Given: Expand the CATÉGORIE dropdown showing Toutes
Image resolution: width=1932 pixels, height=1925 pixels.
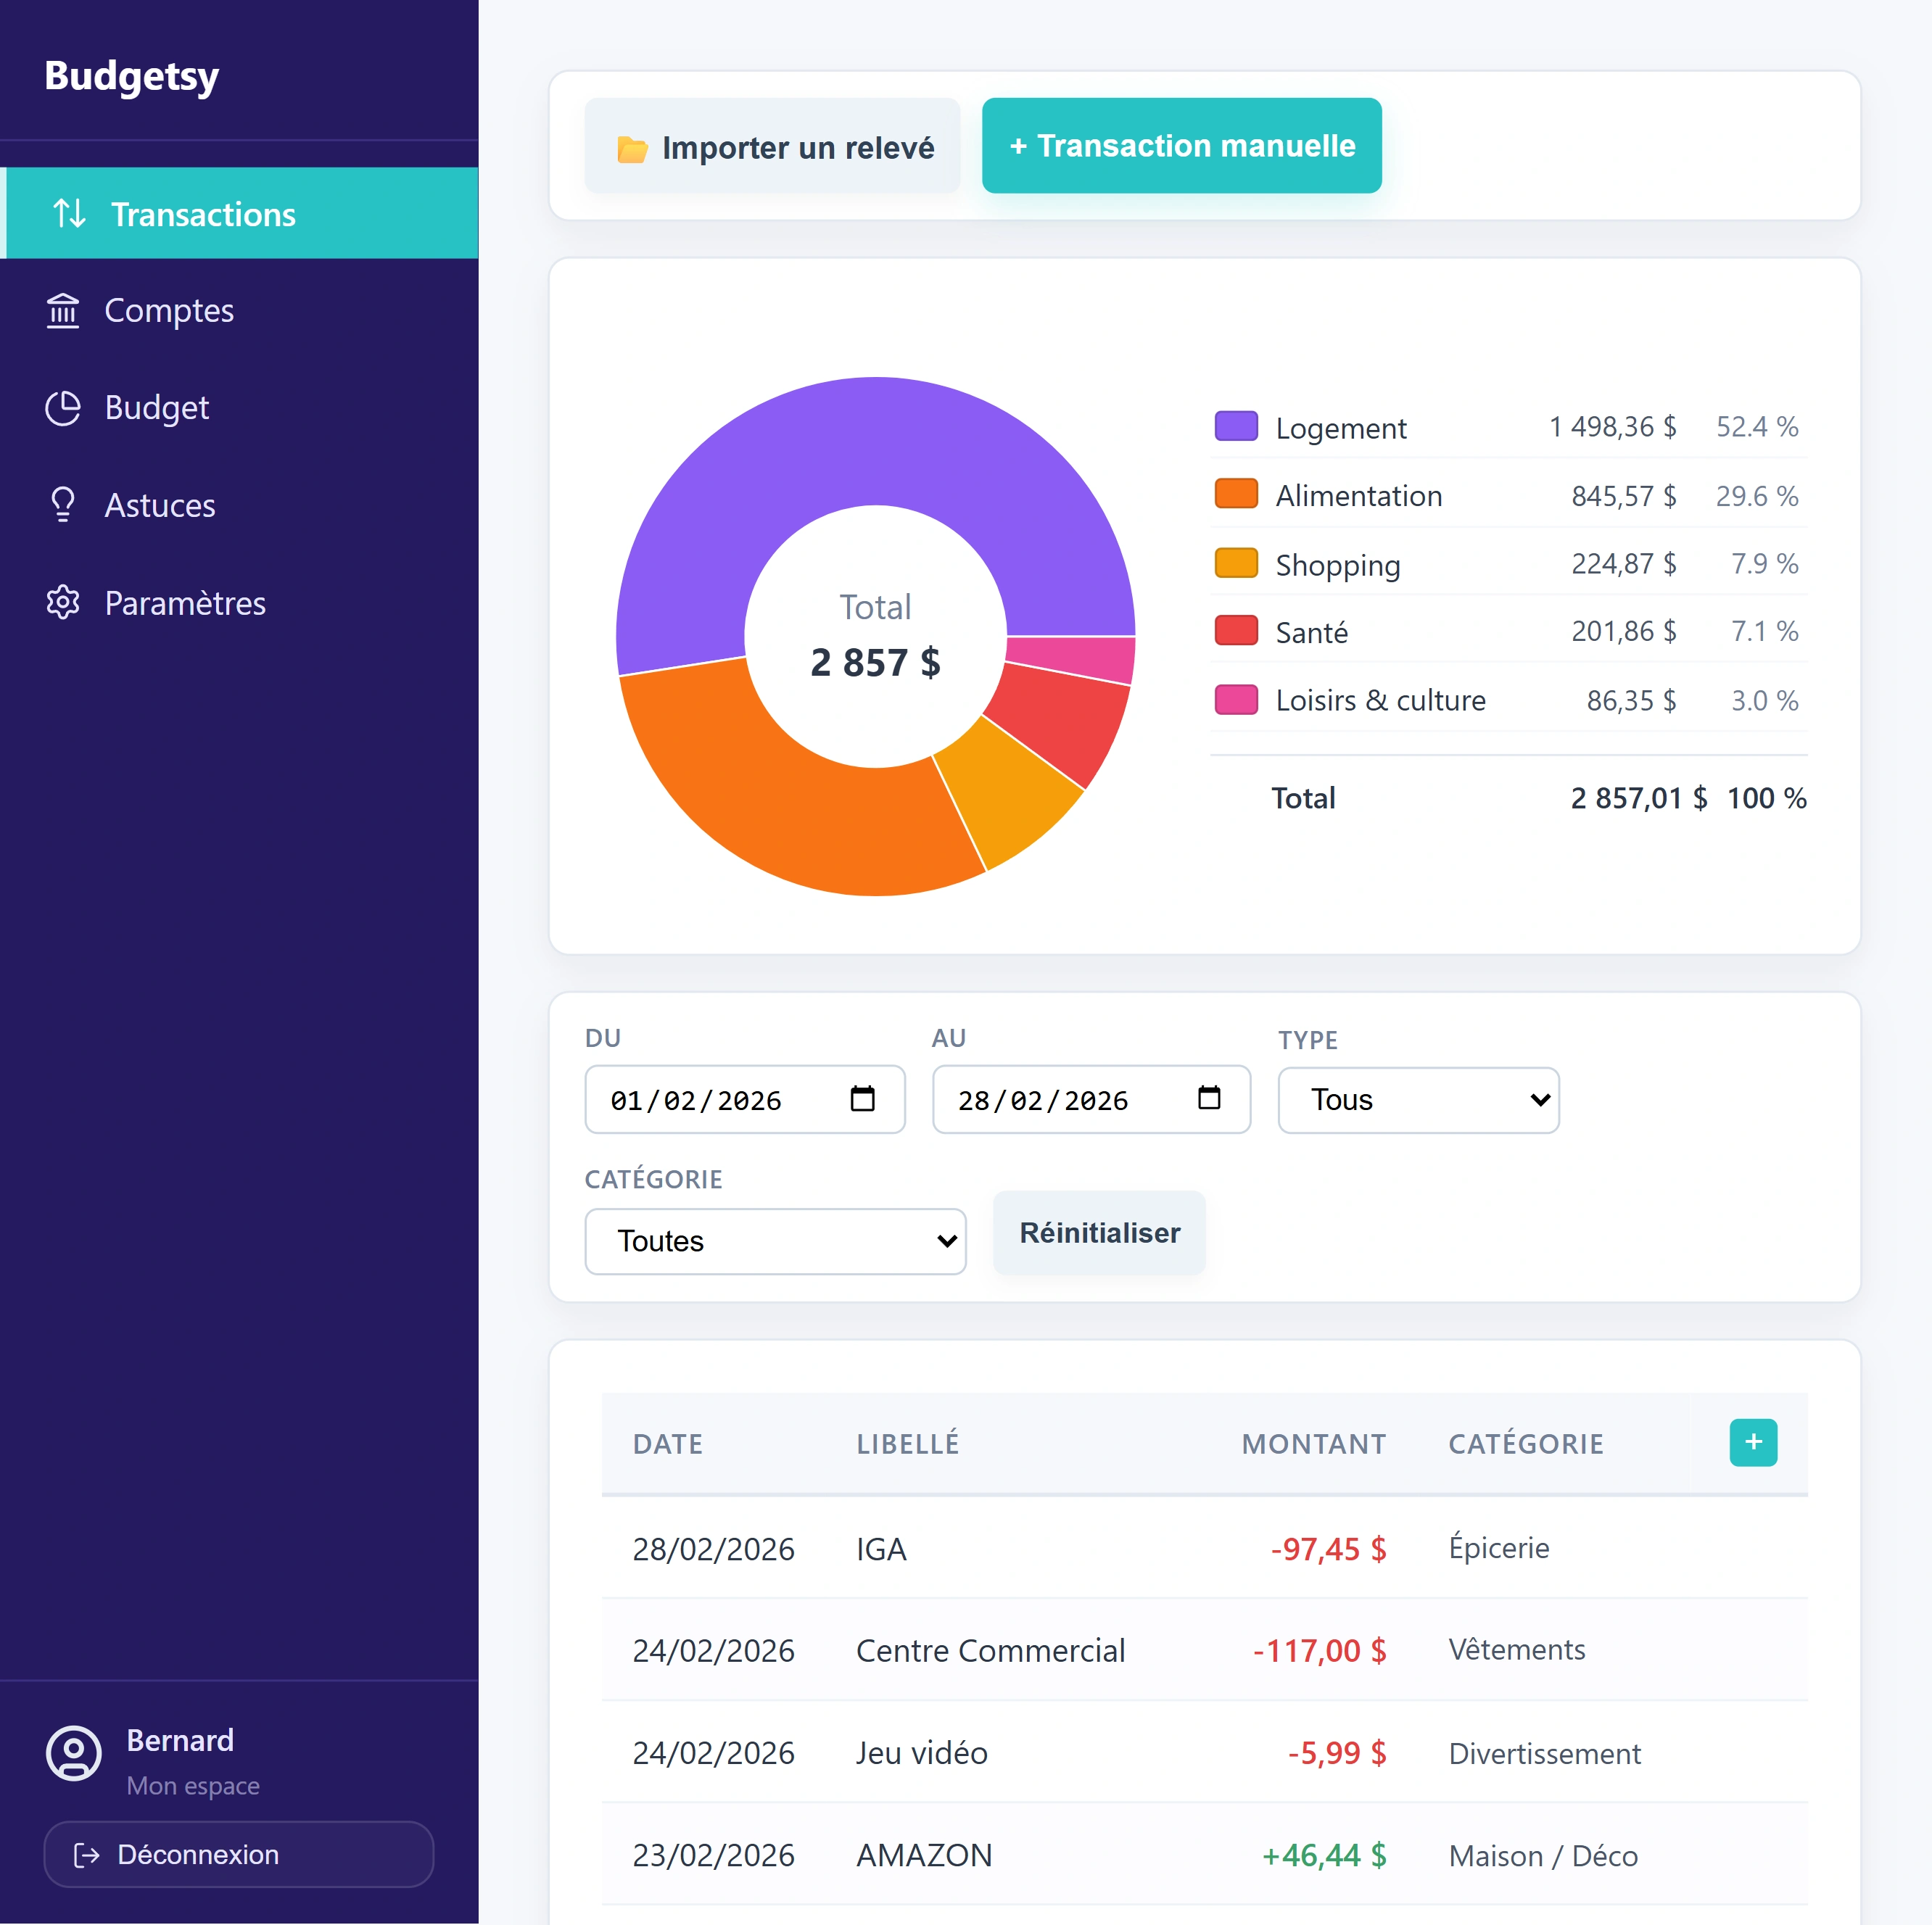Looking at the screenshot, I should pyautogui.click(x=775, y=1241).
